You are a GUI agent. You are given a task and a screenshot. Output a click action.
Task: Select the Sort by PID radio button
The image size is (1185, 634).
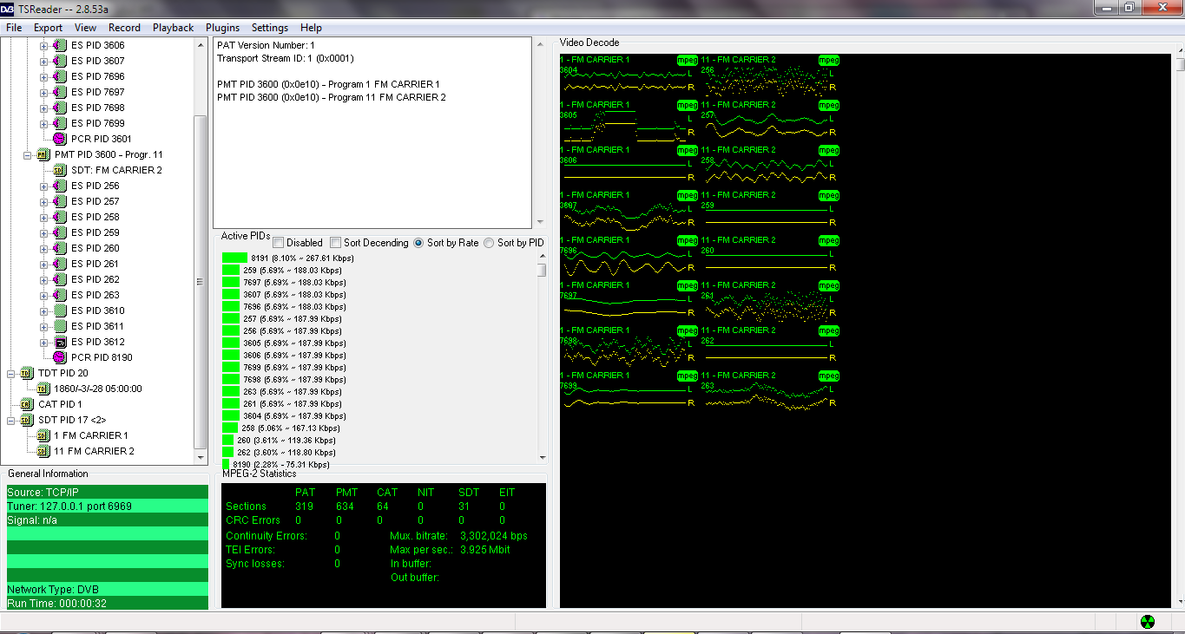pos(489,243)
